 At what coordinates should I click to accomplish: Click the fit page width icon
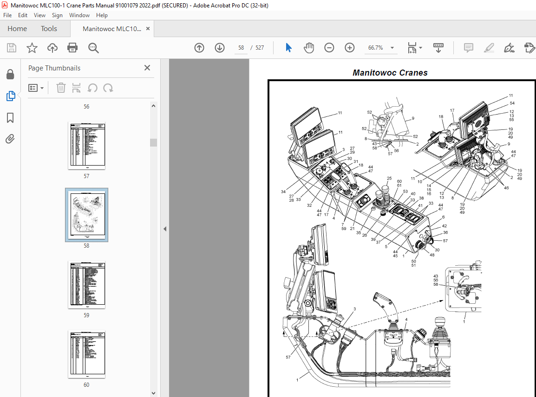[x=412, y=48]
